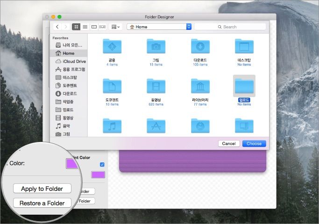Go forward with the right chevron button
The image size is (319, 224).
click(x=65, y=27)
